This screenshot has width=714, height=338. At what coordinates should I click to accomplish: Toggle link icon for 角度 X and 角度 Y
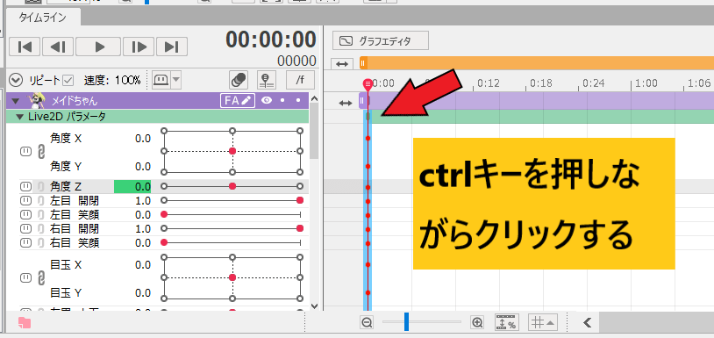click(x=40, y=152)
